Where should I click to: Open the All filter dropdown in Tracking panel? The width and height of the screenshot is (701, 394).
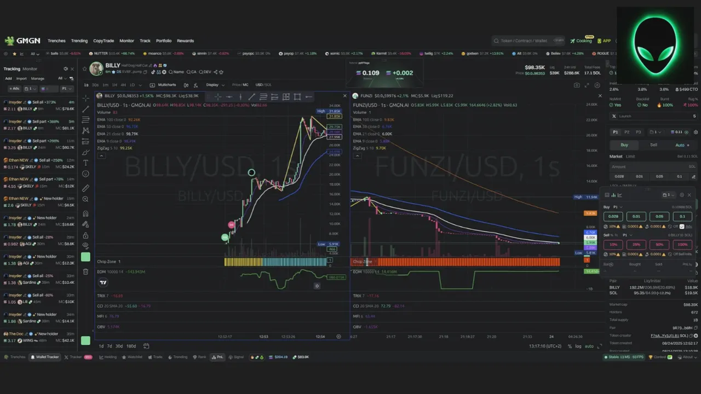pos(62,78)
